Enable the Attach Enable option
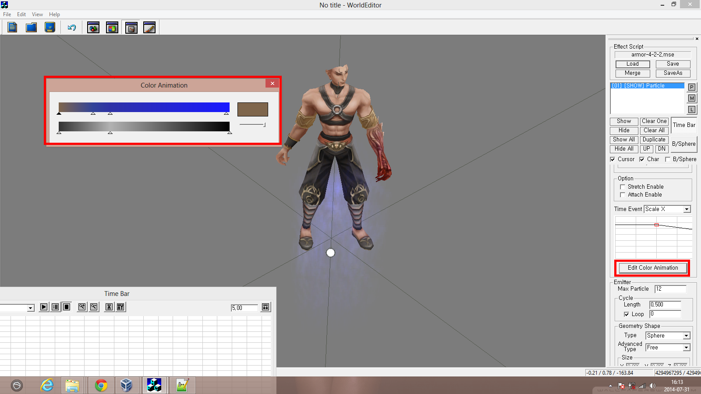The width and height of the screenshot is (701, 394). [x=623, y=195]
